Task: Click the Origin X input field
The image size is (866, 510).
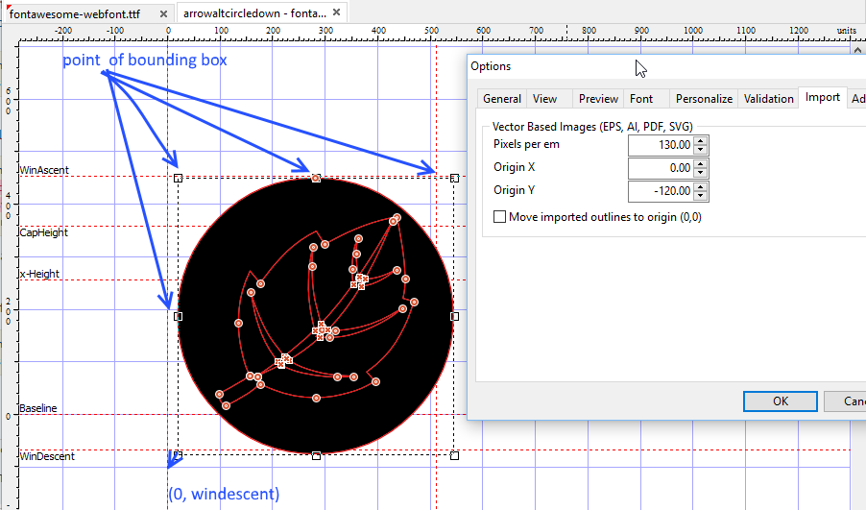Action: (x=662, y=168)
